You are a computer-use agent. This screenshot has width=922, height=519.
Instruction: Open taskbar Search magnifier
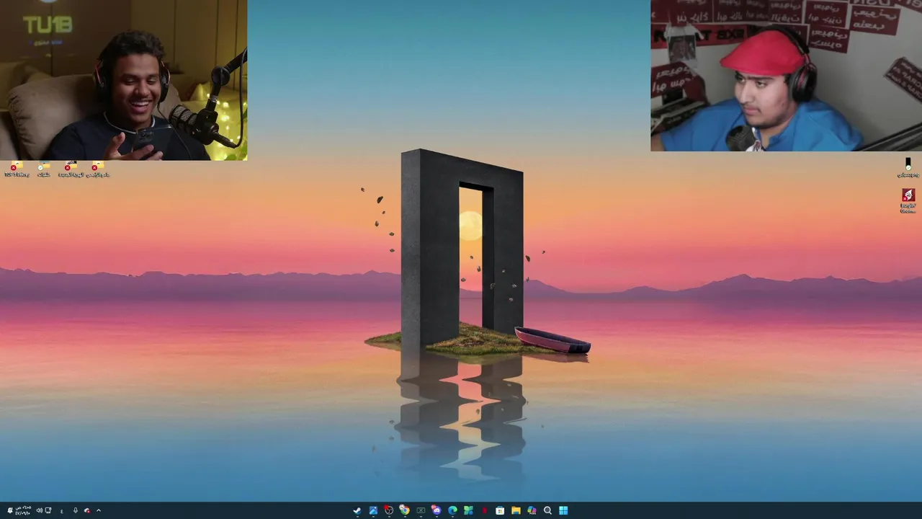547,510
